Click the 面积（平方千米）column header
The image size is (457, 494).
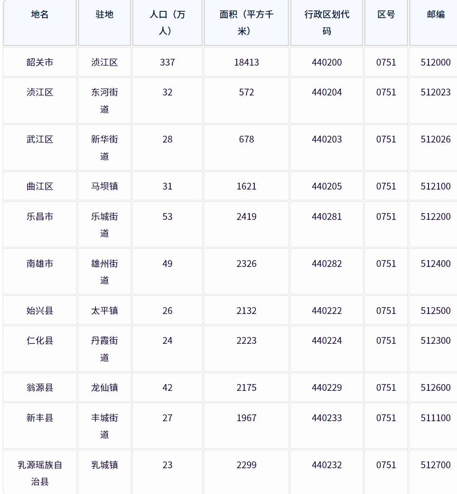pos(247,23)
